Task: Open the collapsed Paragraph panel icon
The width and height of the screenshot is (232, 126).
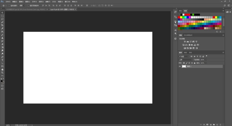Action: click(175, 34)
